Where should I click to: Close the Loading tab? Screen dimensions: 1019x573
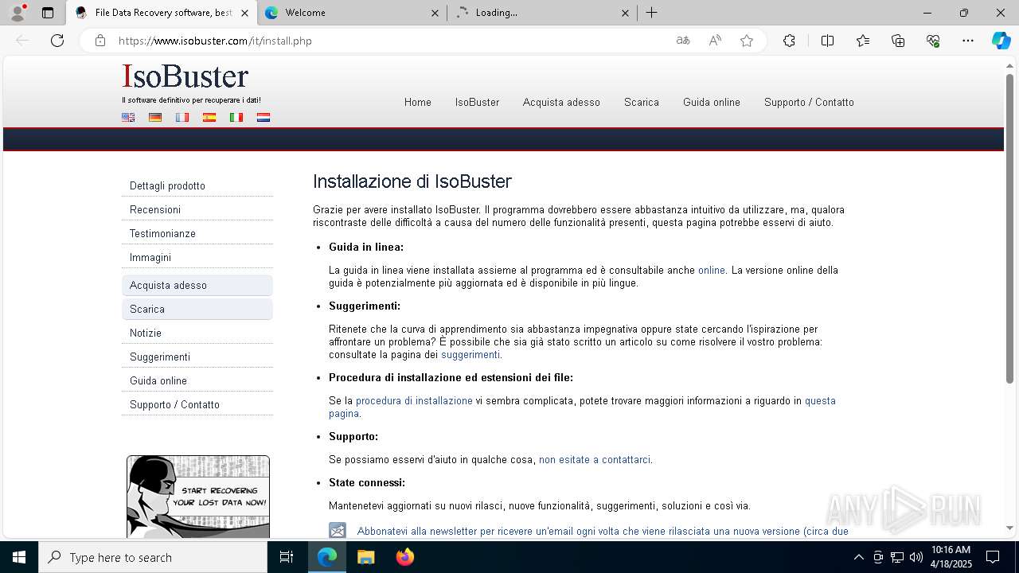(625, 13)
